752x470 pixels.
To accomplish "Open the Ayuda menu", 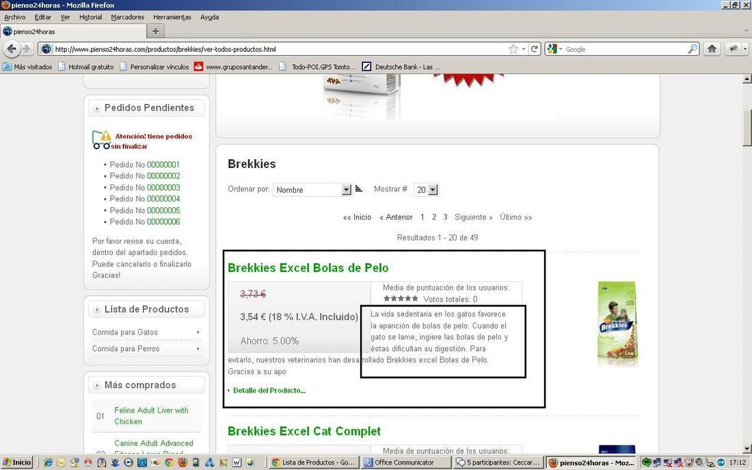I will point(210,17).
